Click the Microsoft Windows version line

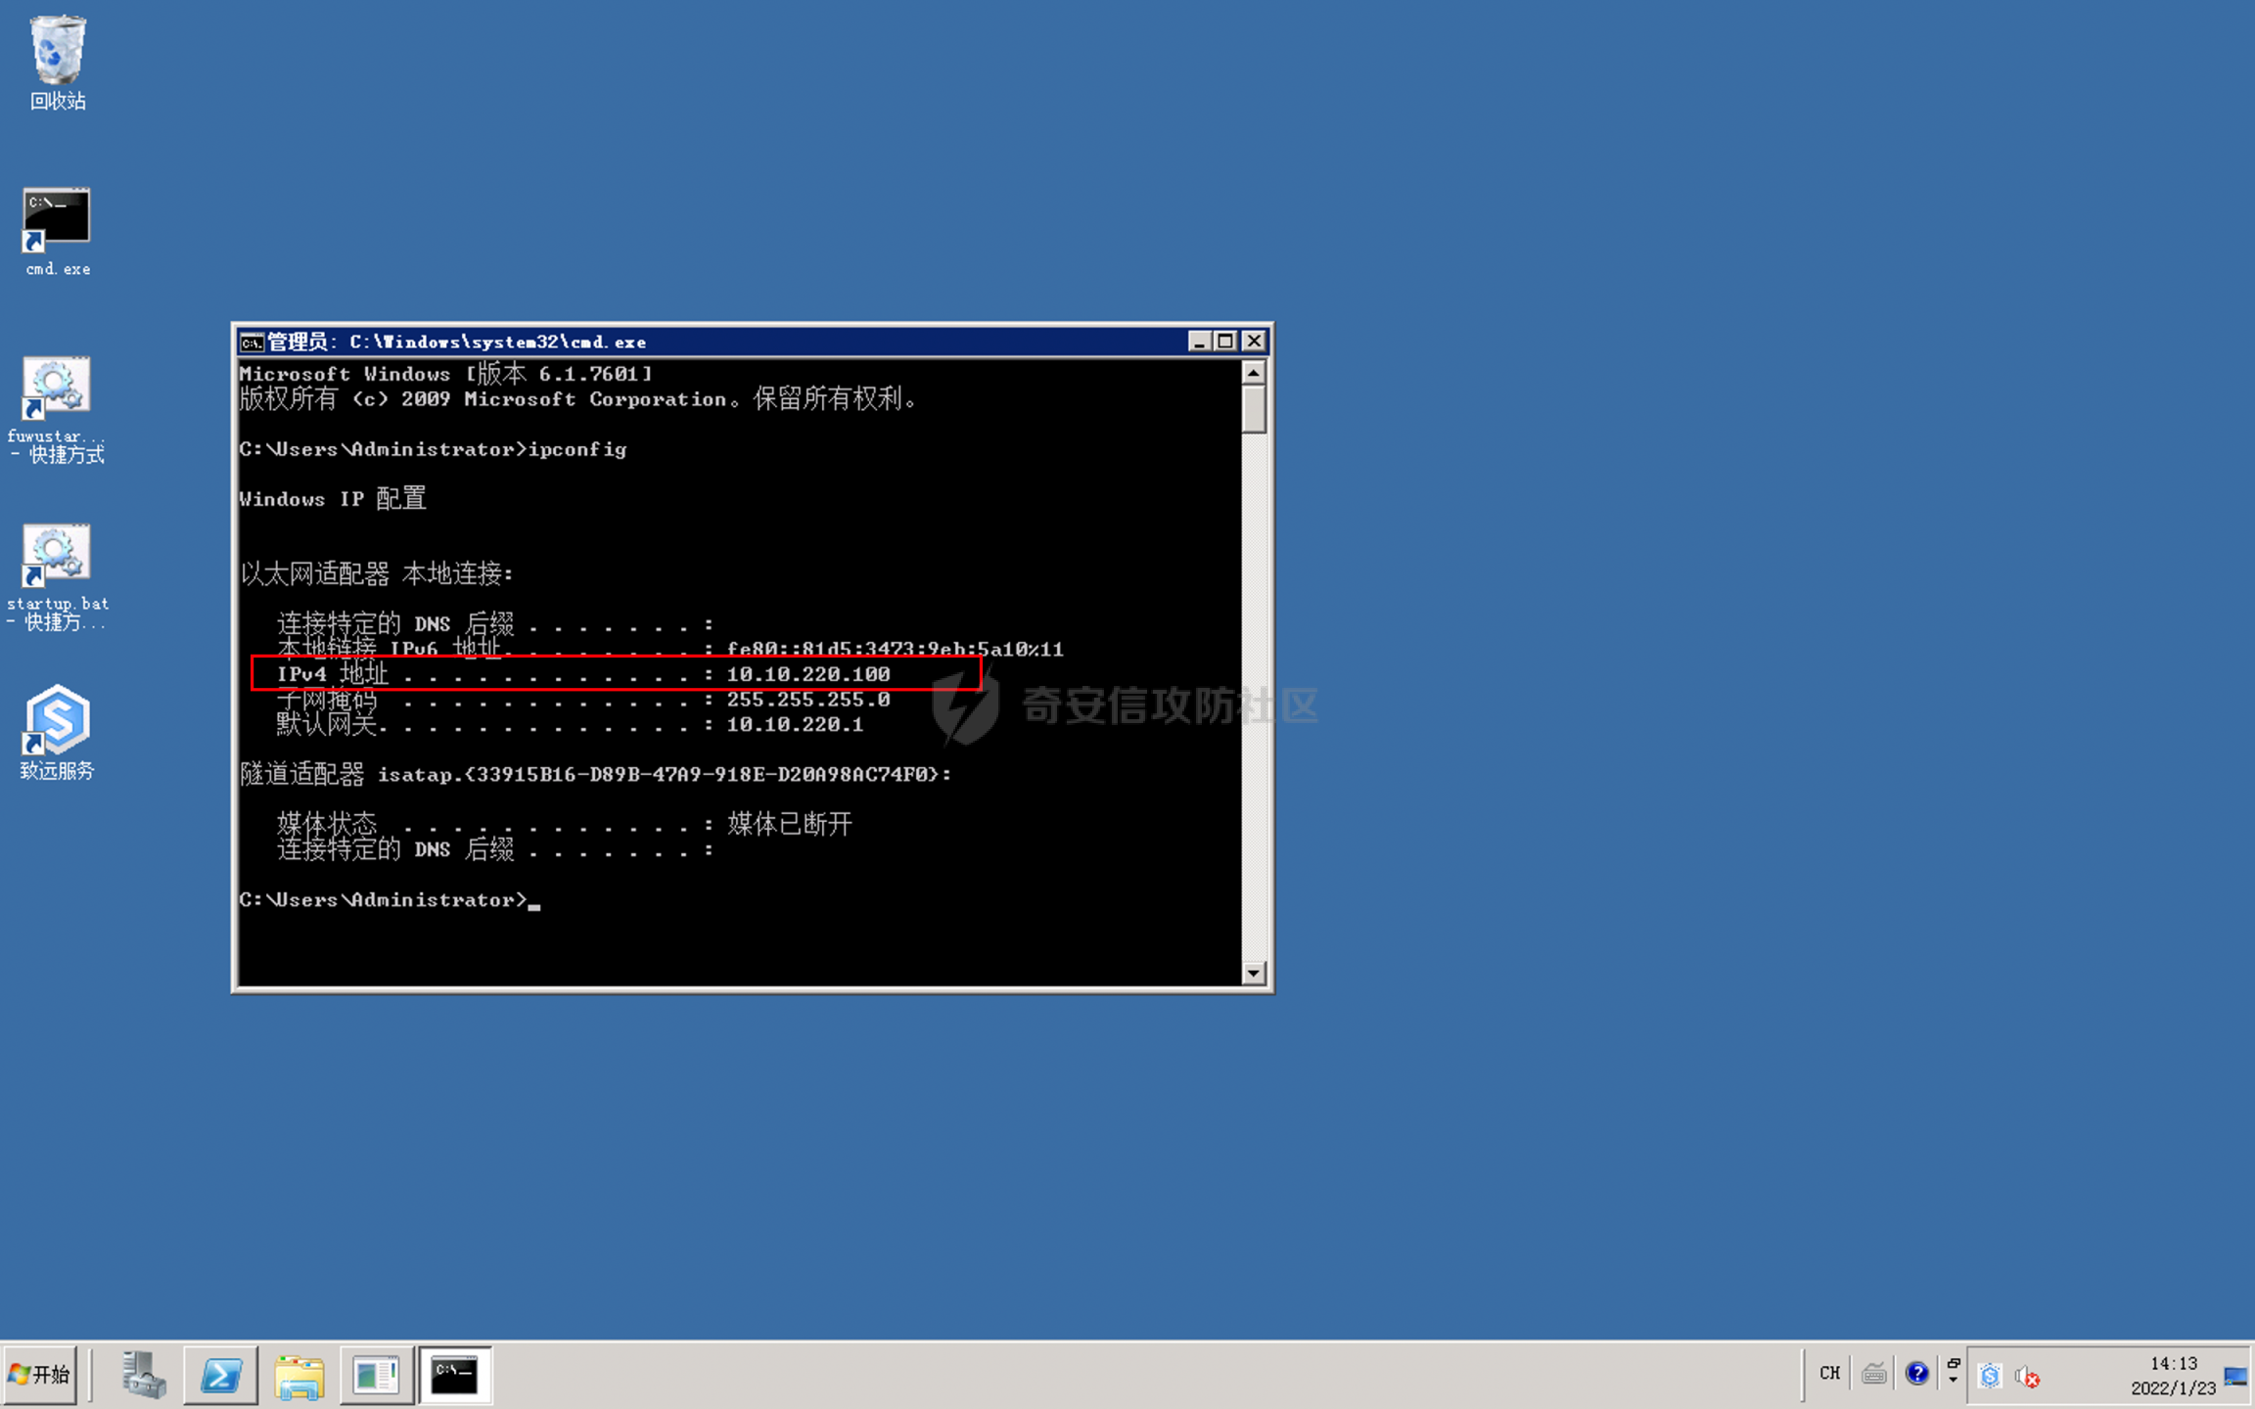[x=446, y=374]
